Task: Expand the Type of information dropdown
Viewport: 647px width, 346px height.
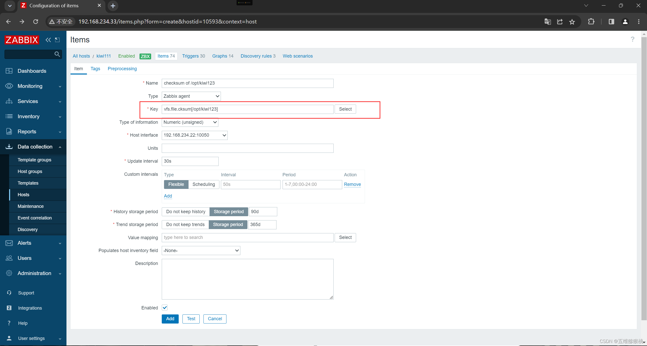Action: (190, 122)
